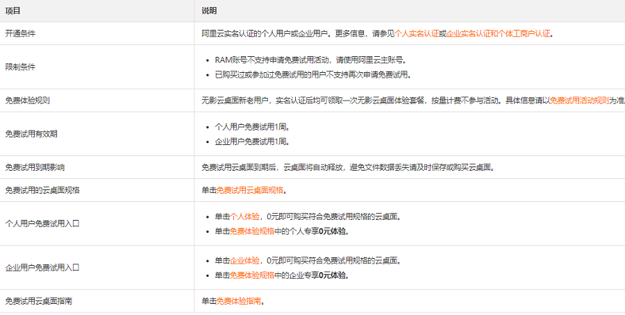This screenshot has width=625, height=315.
Task: Select the 免费试用到期影响 row label
Action: pyautogui.click(x=35, y=168)
